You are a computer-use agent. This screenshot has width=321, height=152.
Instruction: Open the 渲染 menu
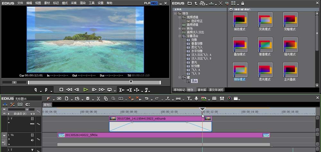click(x=82, y=3)
